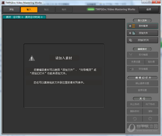Click the 剪切编辑 (Cut edit) button
Image resolution: width=162 pixels, height=136 pixels.
(x=143, y=55)
